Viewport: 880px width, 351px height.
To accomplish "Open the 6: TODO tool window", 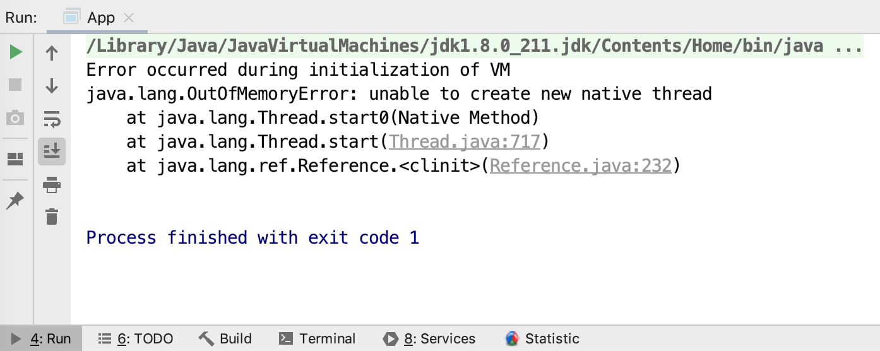I will pyautogui.click(x=136, y=339).
